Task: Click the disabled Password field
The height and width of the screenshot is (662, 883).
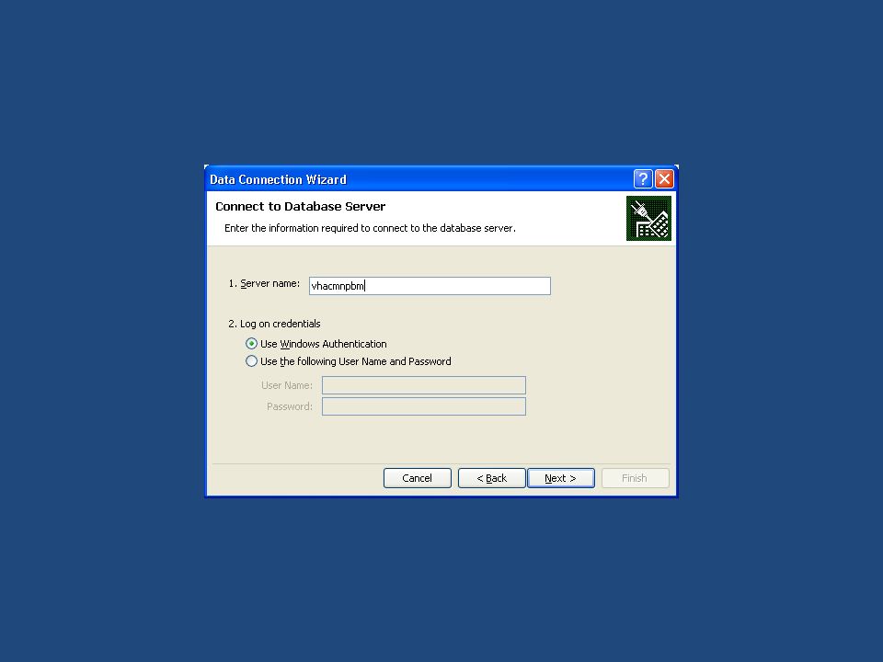Action: click(424, 406)
